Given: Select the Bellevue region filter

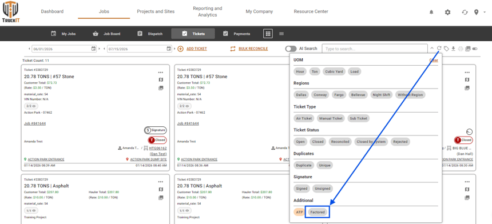Looking at the screenshot, I should (358, 95).
